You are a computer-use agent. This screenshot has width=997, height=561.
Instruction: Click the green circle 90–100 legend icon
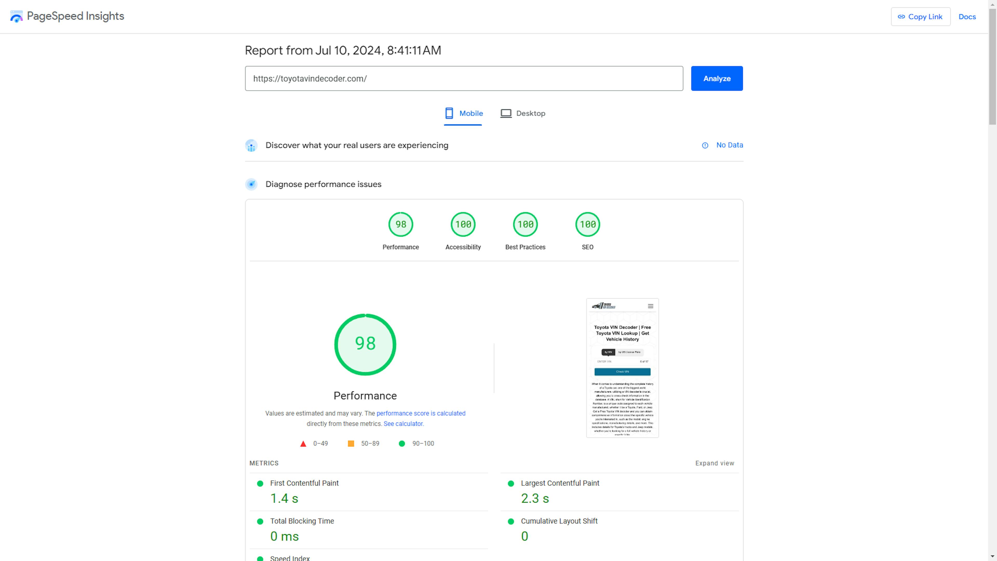coord(402,444)
